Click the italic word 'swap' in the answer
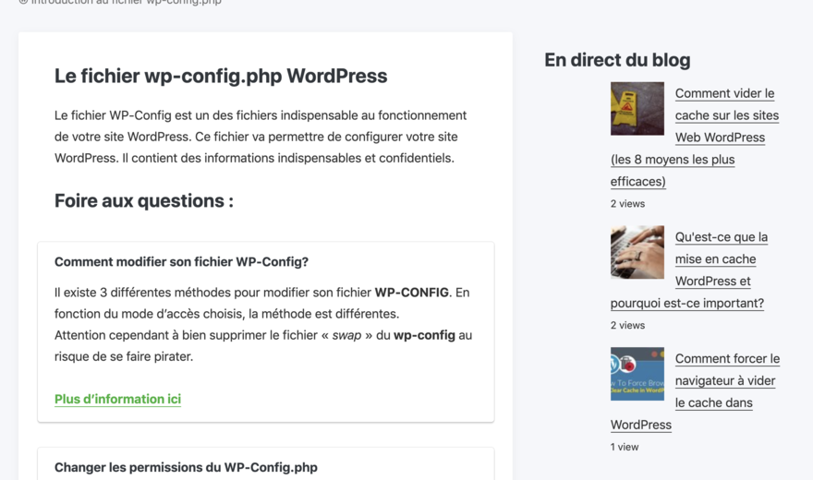Image resolution: width=813 pixels, height=480 pixels. point(346,335)
